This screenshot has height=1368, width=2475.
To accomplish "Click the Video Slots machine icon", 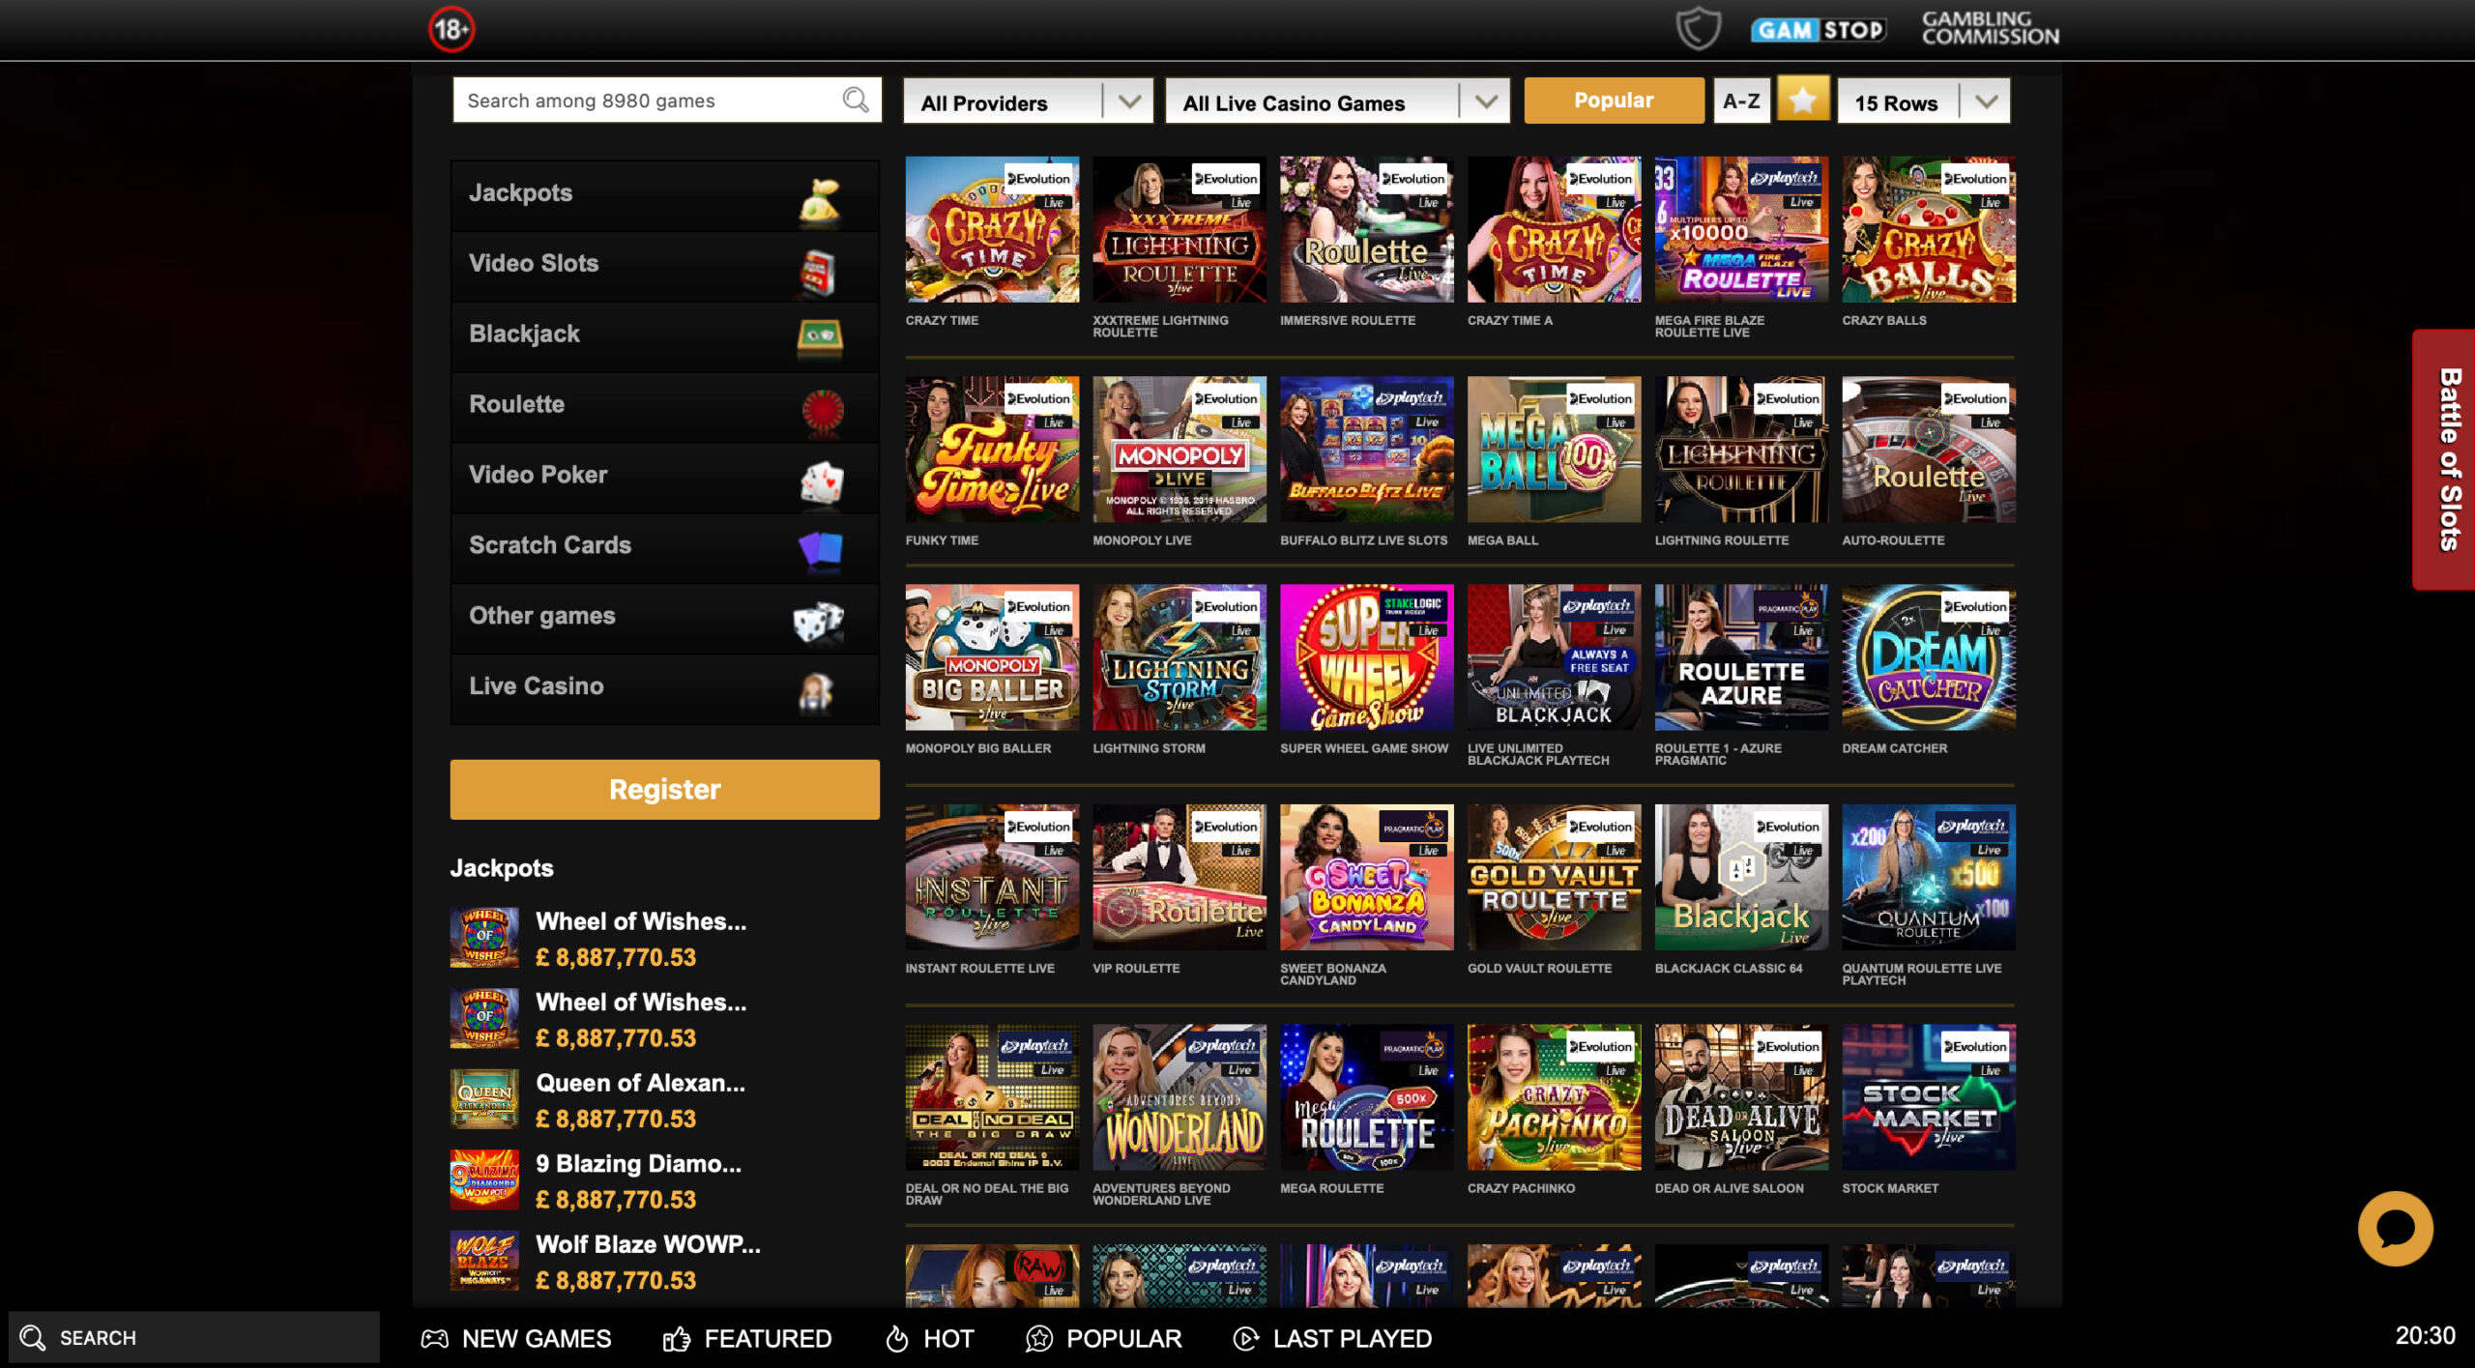I will [818, 272].
